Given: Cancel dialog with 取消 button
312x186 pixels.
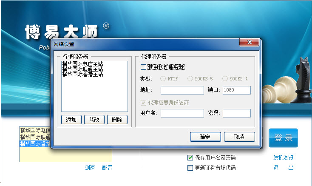Looking at the screenshot, I should 239,137.
